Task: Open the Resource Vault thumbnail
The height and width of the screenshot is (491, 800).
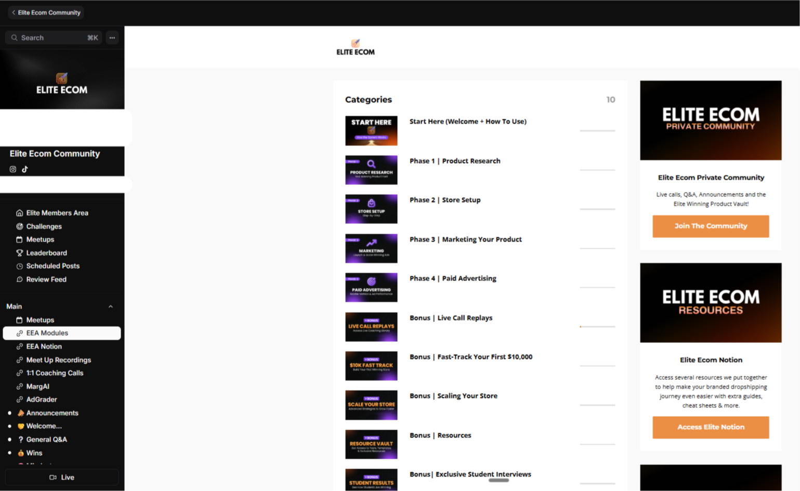Action: click(x=371, y=444)
